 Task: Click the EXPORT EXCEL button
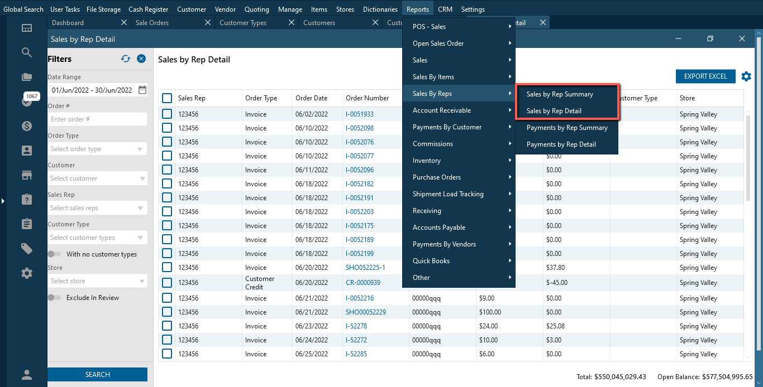(x=705, y=76)
